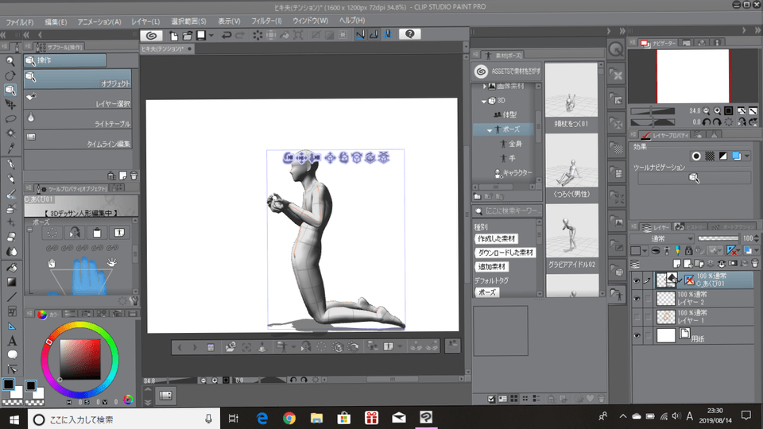The image size is (763, 429).
Task: Click the ダウンロードした素材 tag button
Action: coord(505,253)
